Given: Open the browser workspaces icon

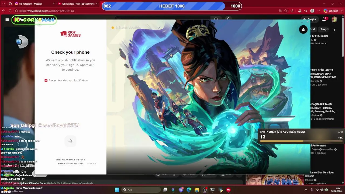Looking at the screenshot, I should 10,4.
